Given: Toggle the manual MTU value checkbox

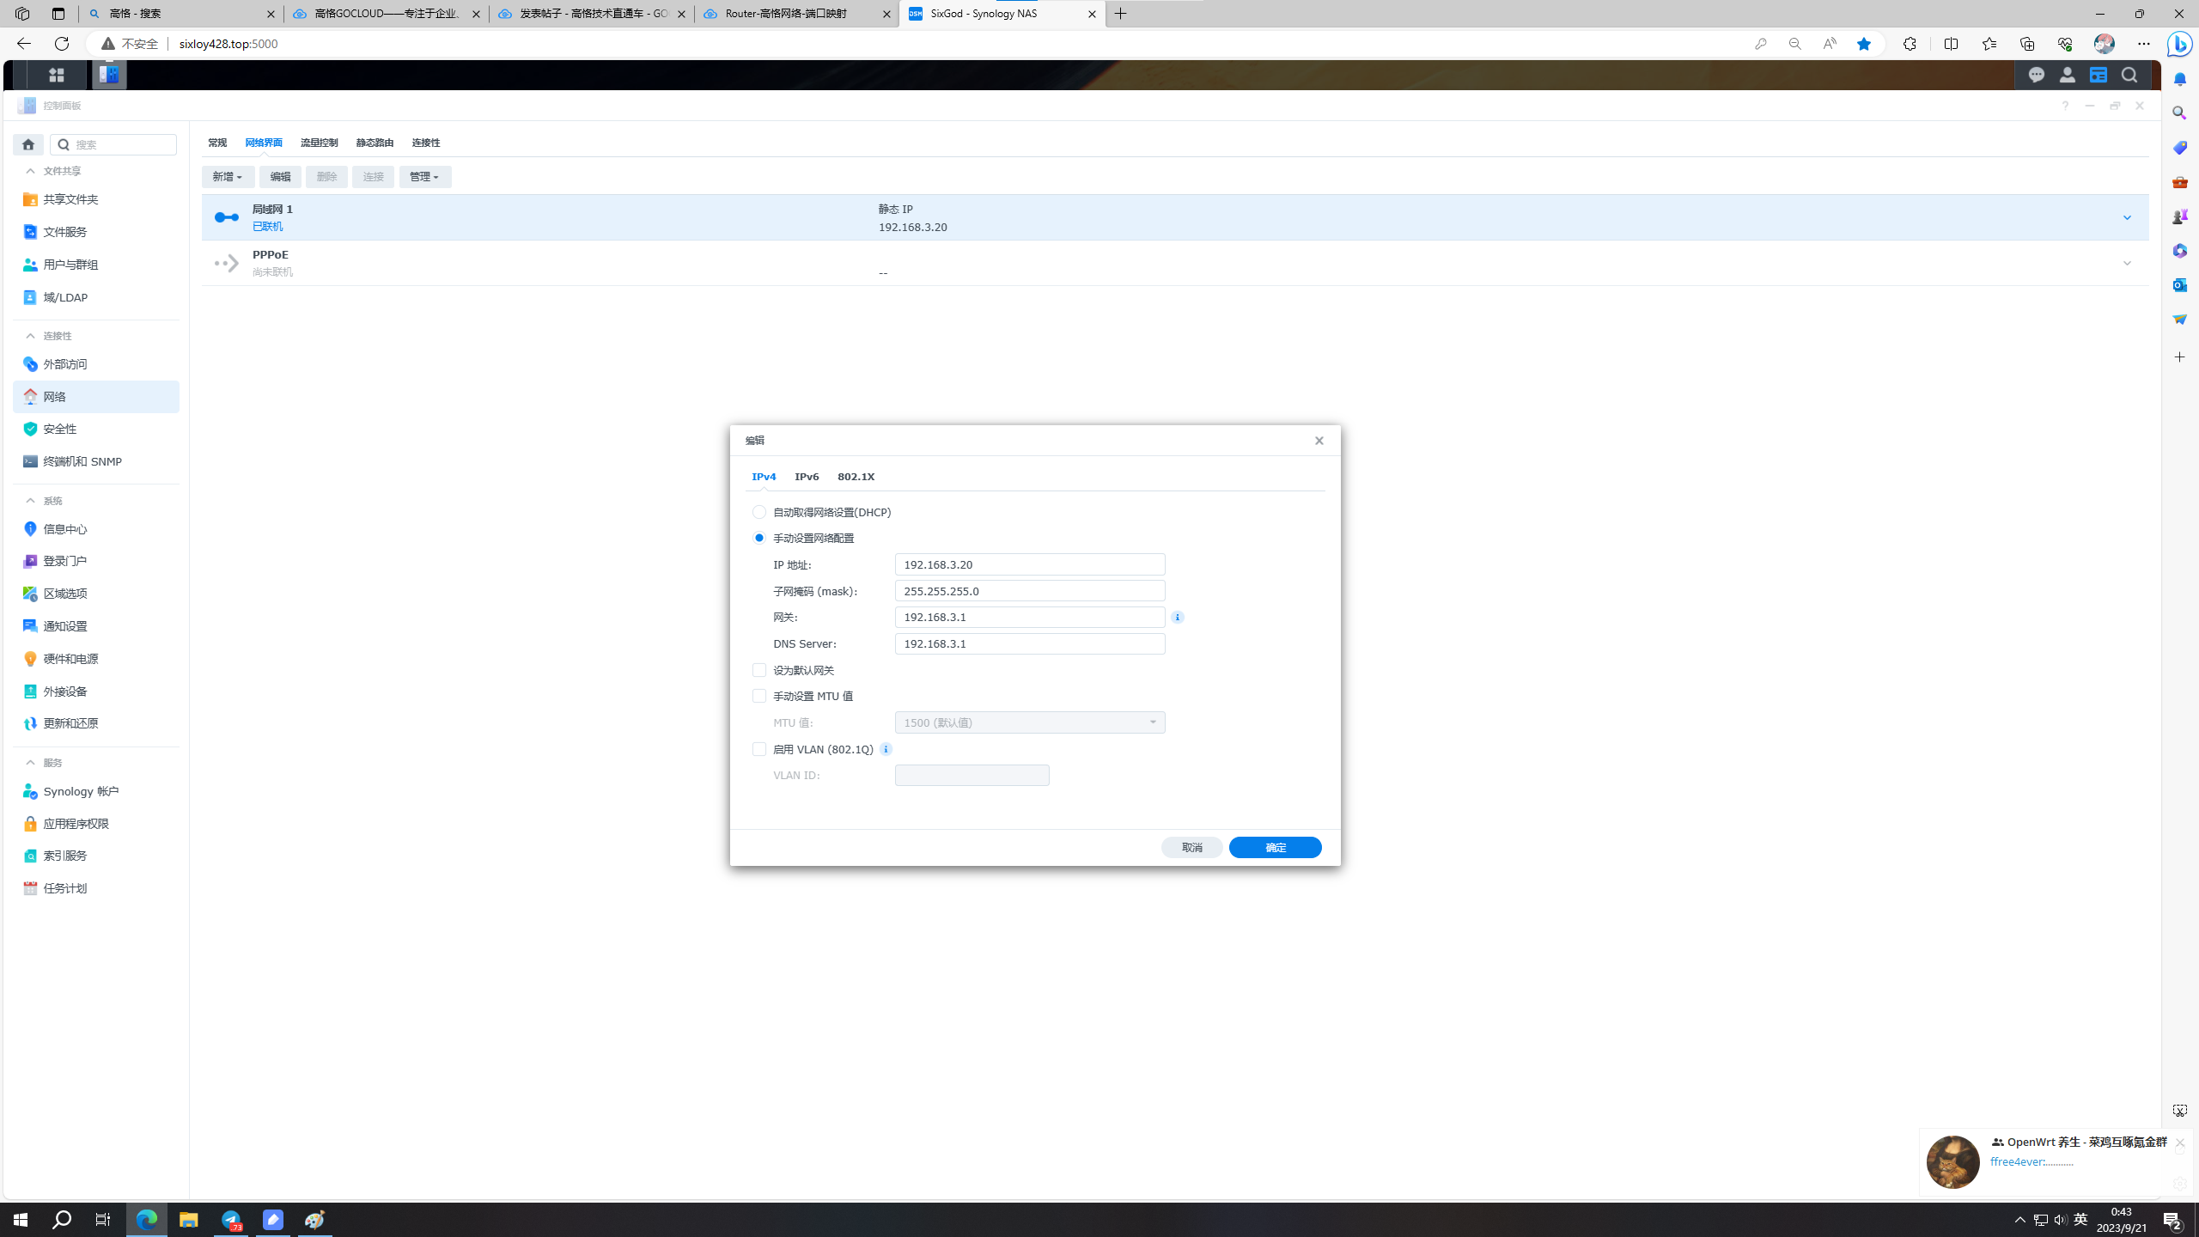Looking at the screenshot, I should pyautogui.click(x=759, y=696).
